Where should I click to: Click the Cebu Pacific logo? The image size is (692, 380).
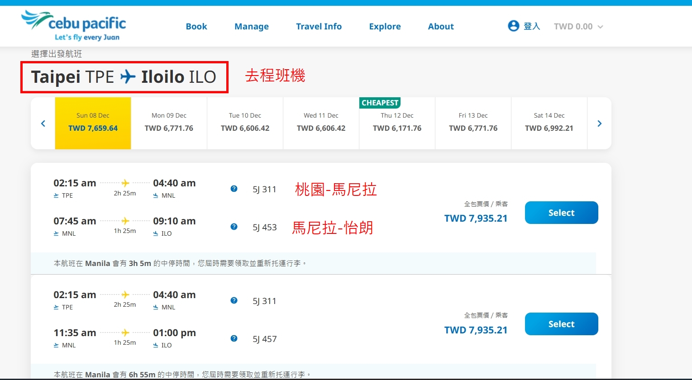tap(72, 26)
